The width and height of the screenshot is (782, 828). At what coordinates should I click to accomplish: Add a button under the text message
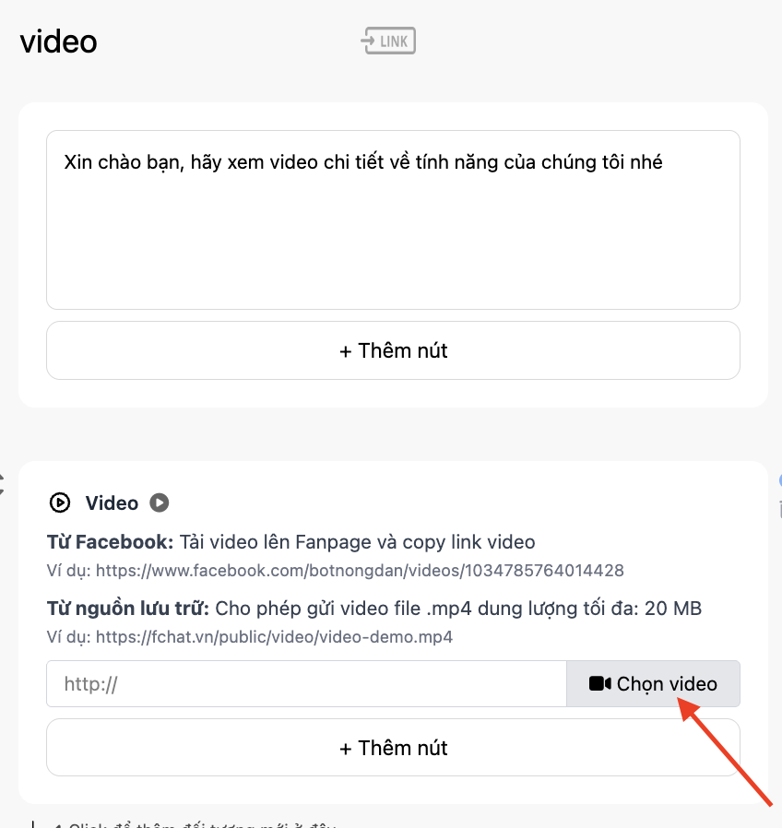click(x=394, y=350)
